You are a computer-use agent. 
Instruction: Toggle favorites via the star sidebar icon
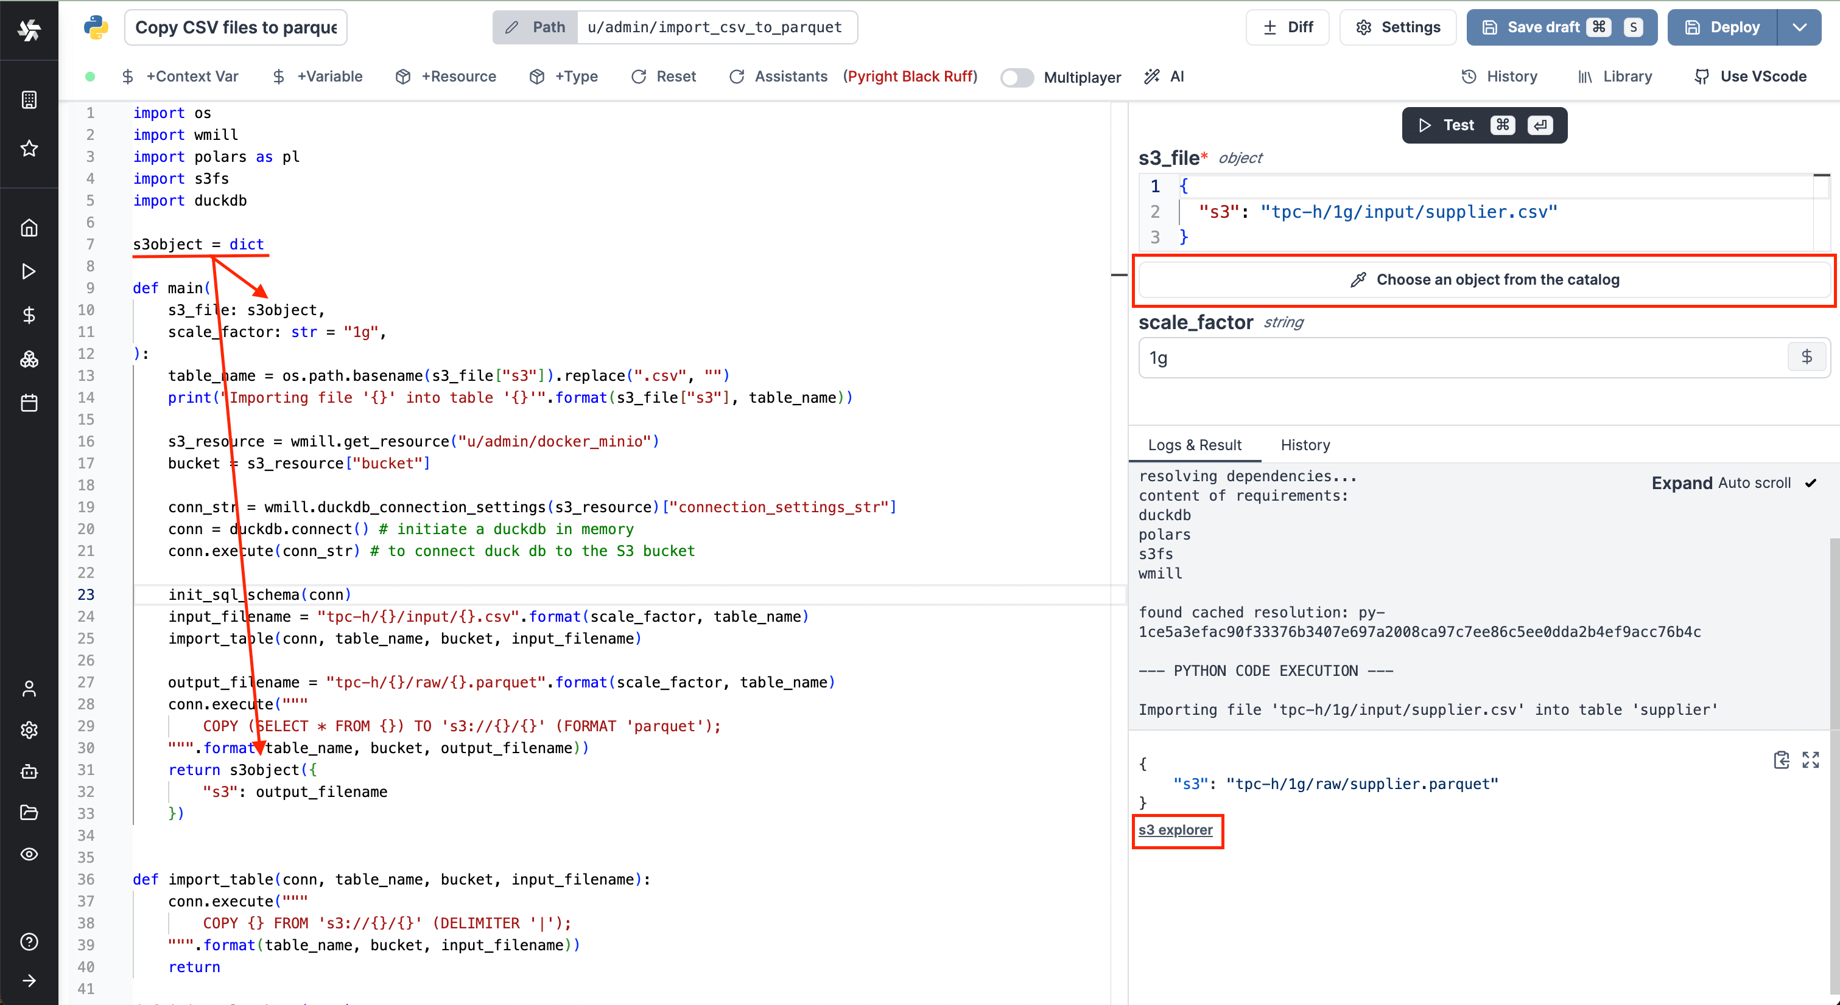tap(29, 148)
